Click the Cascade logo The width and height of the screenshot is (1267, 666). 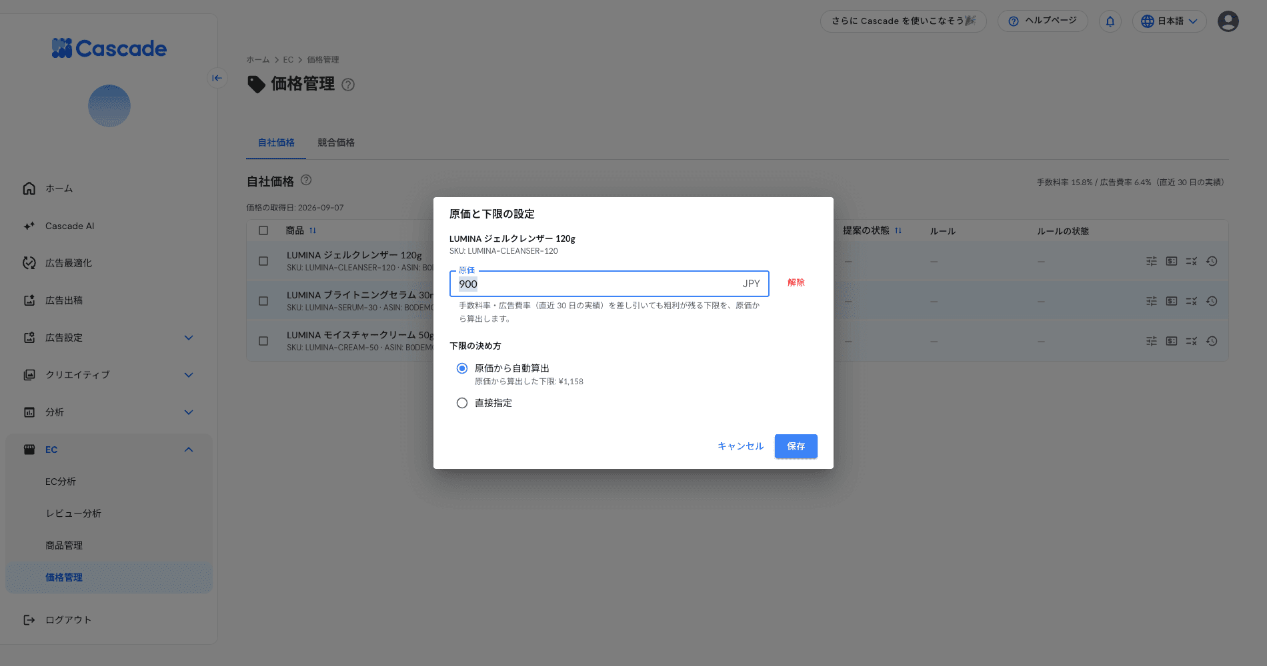tap(109, 48)
